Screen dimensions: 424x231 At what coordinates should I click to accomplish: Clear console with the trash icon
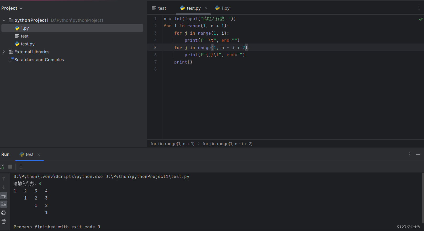pos(4,221)
